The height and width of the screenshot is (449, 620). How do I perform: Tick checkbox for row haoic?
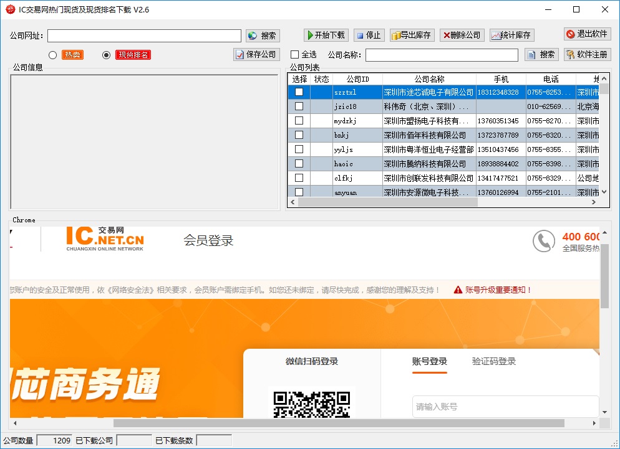pyautogui.click(x=299, y=164)
